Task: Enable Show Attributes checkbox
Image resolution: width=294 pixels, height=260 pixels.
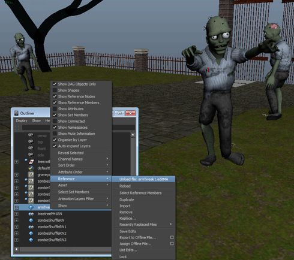Action: pyautogui.click(x=55, y=109)
